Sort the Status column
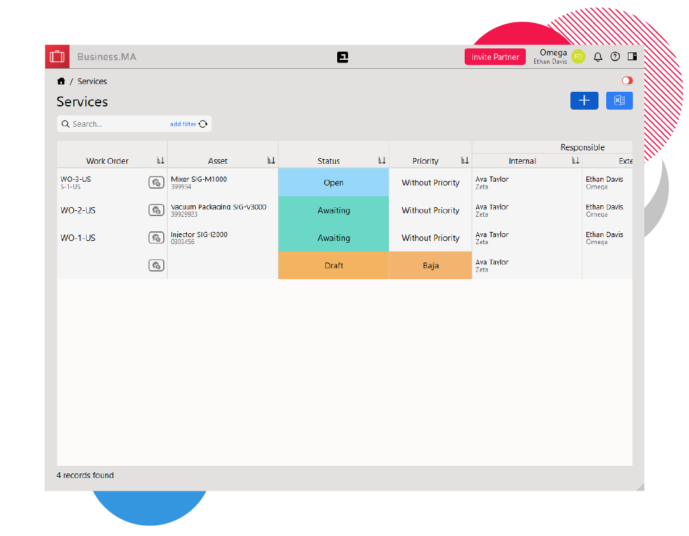This screenshot has width=689, height=536. coord(382,161)
